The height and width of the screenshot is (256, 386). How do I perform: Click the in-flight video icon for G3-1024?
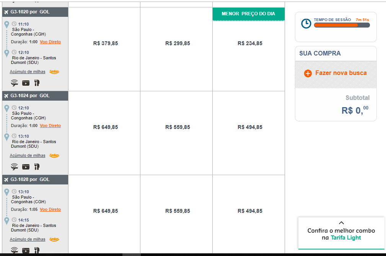coord(26,167)
